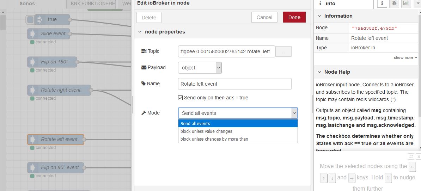Click connected status under Rotate right event
Image resolution: width=421 pixels, height=191 pixels.
click(x=43, y=98)
